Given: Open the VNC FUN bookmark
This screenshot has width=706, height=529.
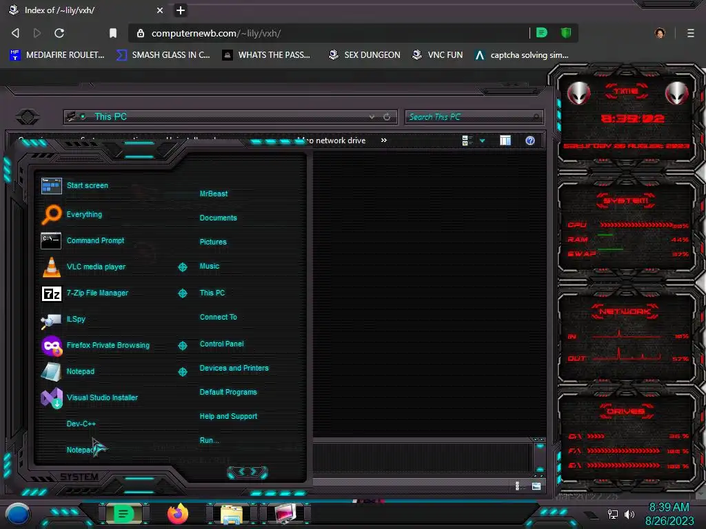Looking at the screenshot, I should coord(438,55).
